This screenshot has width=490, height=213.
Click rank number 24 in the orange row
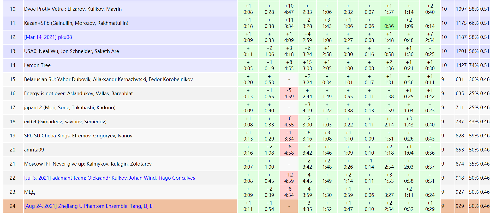coord(13,206)
